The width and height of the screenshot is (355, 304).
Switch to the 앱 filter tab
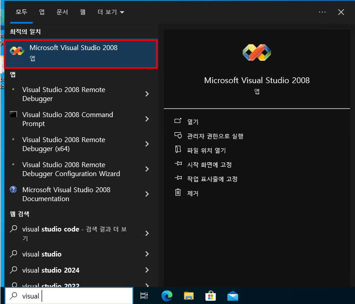pos(42,12)
